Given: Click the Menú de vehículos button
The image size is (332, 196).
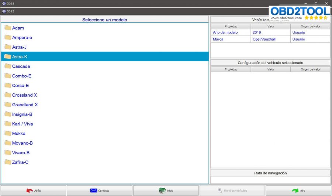Looking at the screenshot, I should [232, 190].
